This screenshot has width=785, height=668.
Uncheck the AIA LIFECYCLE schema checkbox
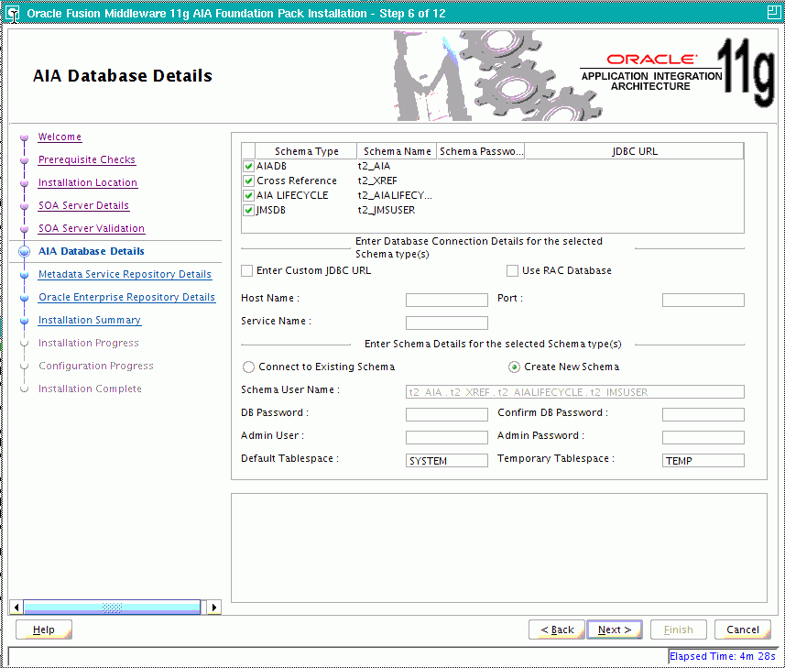coord(248,195)
